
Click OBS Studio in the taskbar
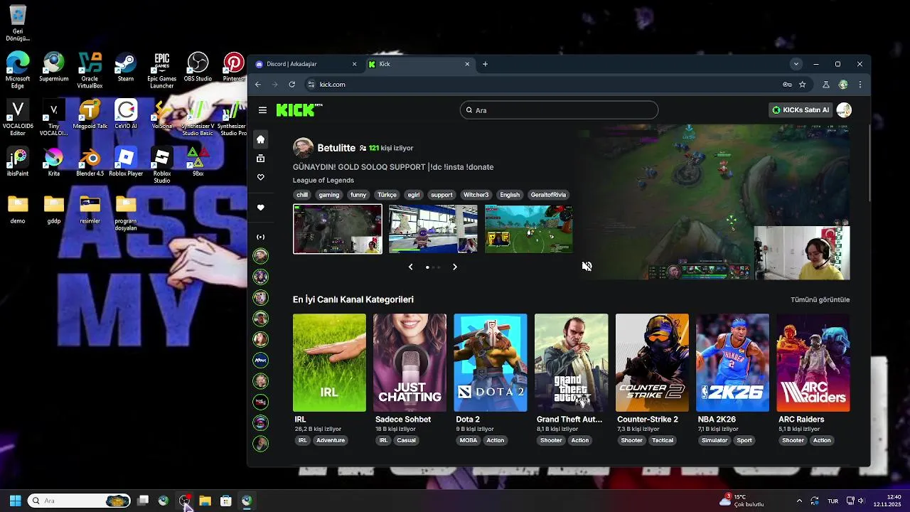coord(185,501)
